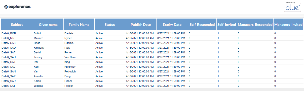Viewport: 304px width, 91px height.
Task: Click the Powered by Blue logo
Action: 292,7
